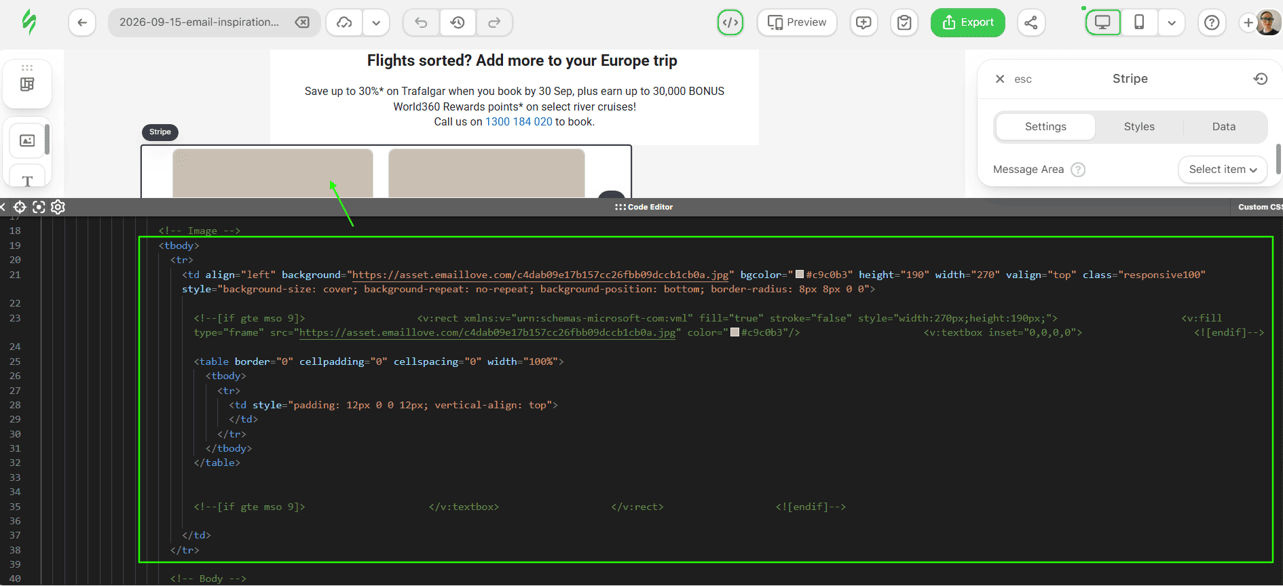
Task: Add a comment with the speech bubble icon
Action: click(x=863, y=22)
